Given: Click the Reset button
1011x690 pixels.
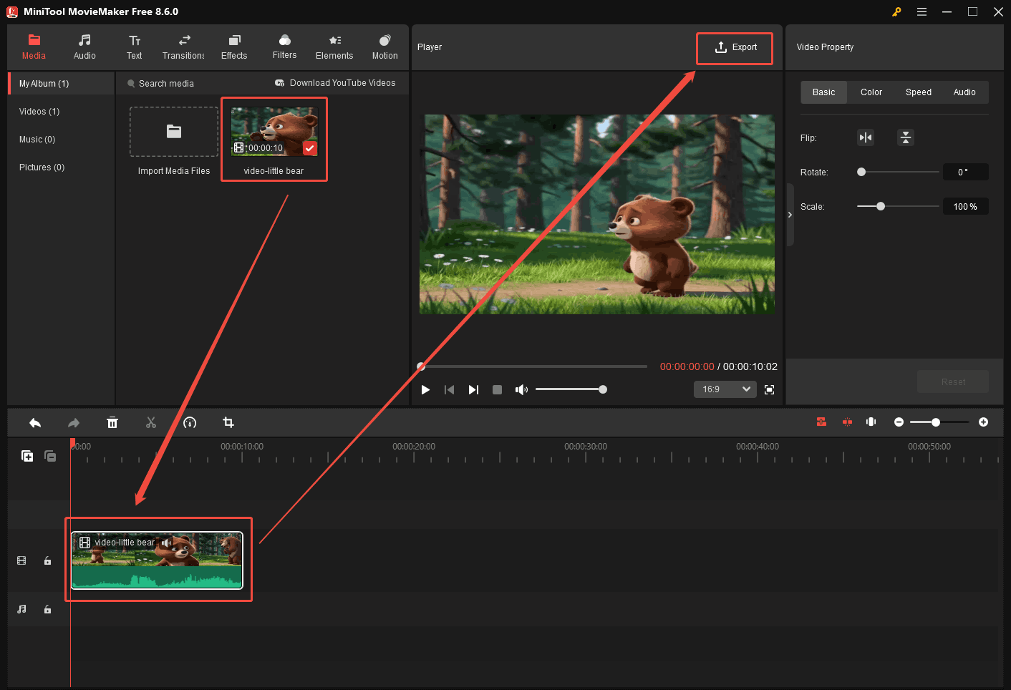Looking at the screenshot, I should (x=953, y=382).
